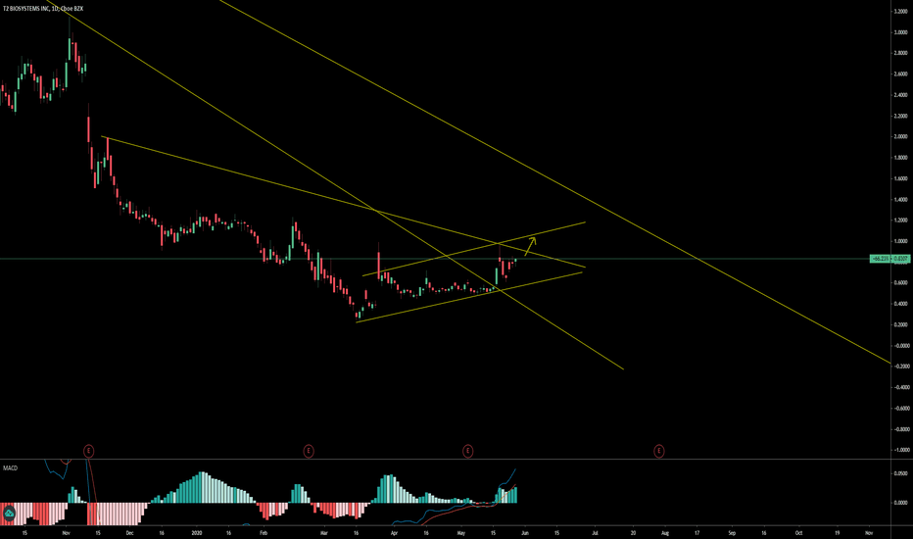Open the earnings E marker between Feb and Mar
The height and width of the screenshot is (539, 913).
tap(309, 451)
